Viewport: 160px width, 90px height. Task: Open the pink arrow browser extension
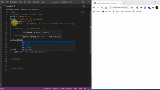(x=137, y=7)
